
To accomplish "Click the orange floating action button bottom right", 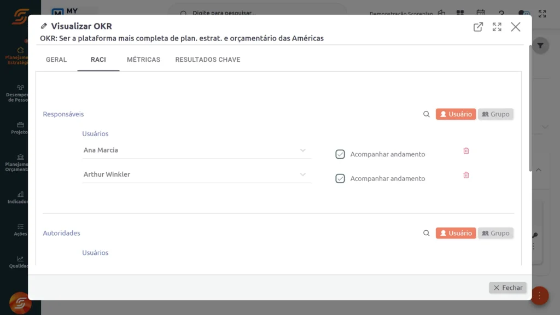I will pyautogui.click(x=539, y=295).
